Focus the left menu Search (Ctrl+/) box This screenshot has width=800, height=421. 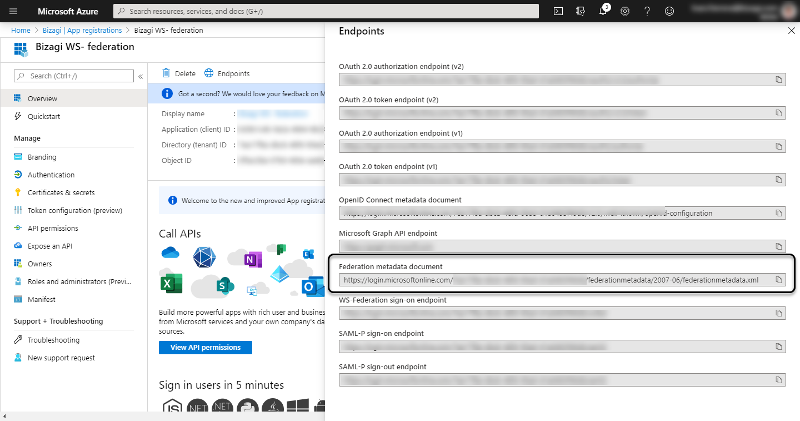point(74,76)
